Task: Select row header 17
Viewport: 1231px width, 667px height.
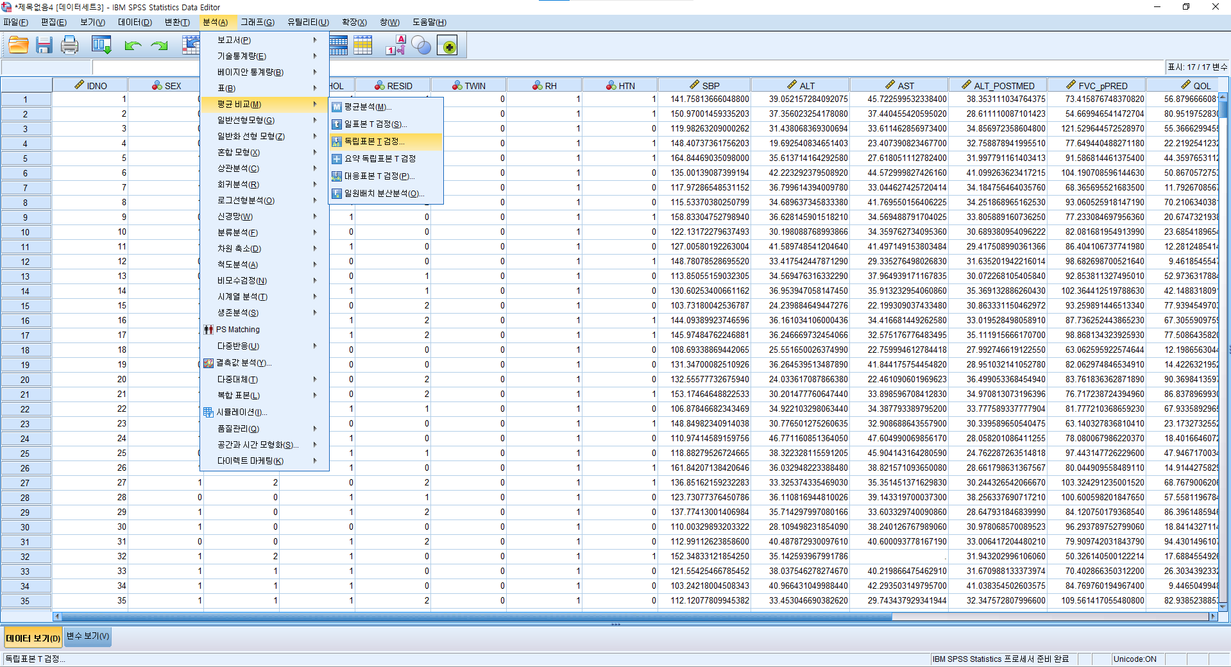Action: point(26,335)
